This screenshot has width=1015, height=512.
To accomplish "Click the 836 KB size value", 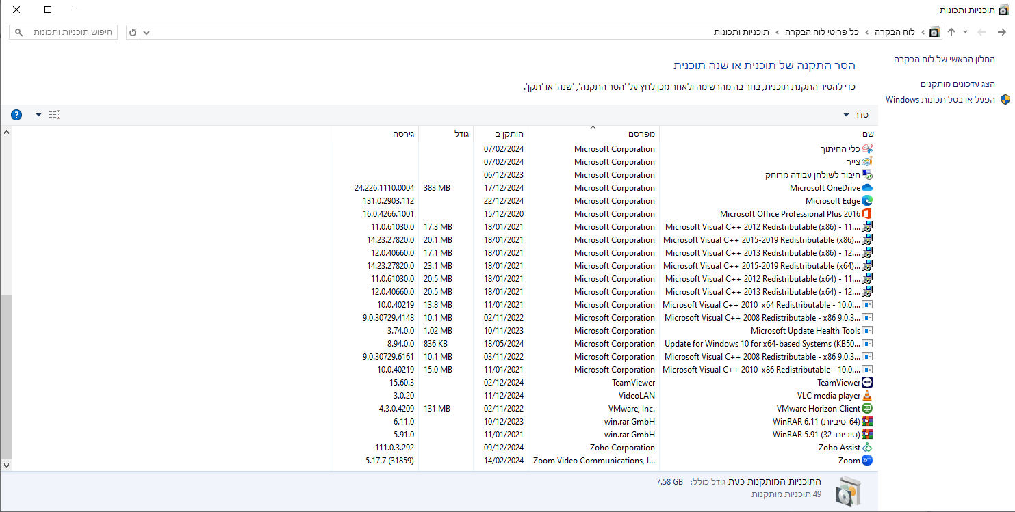I will pyautogui.click(x=435, y=344).
